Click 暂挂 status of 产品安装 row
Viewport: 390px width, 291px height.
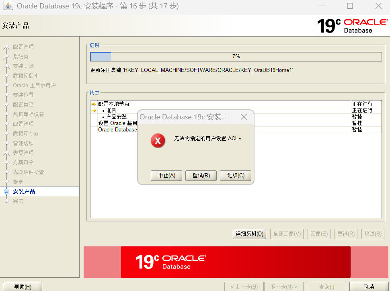pyautogui.click(x=357, y=117)
